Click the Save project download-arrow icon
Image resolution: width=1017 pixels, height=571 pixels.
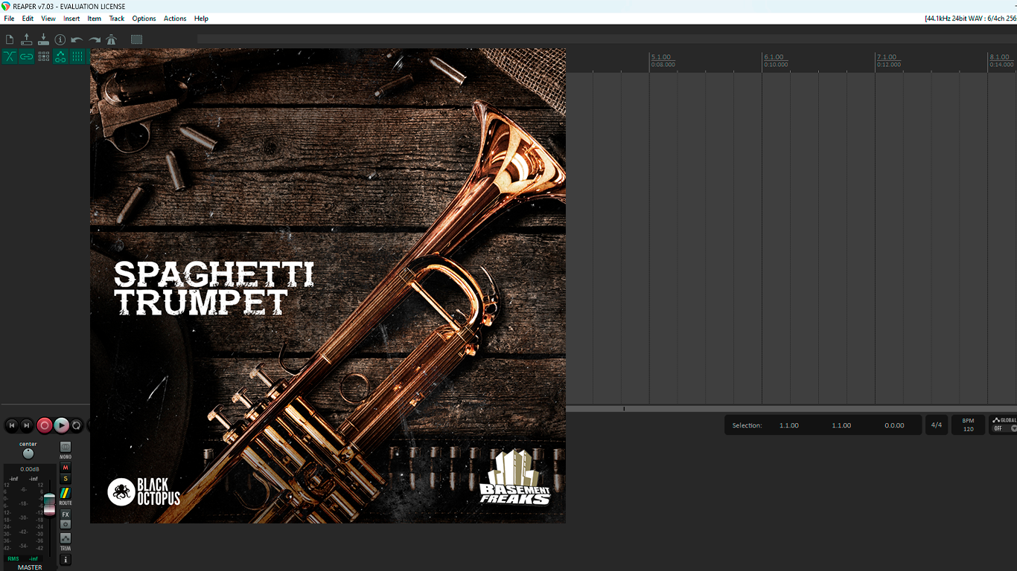43,39
